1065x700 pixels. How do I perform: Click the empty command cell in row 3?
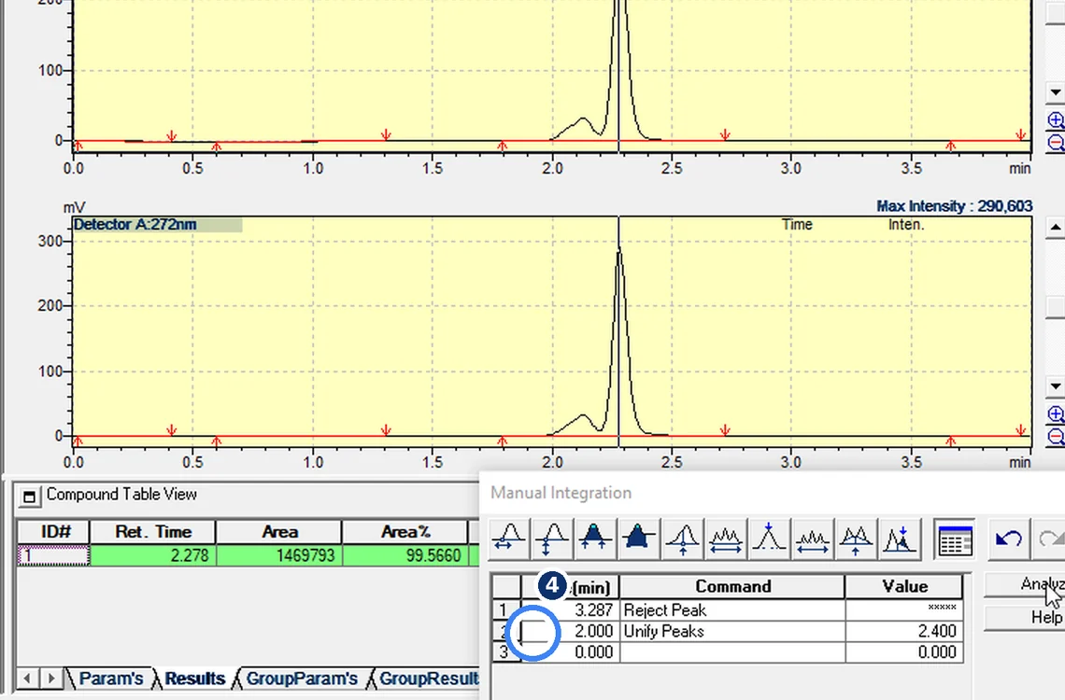pyautogui.click(x=732, y=651)
